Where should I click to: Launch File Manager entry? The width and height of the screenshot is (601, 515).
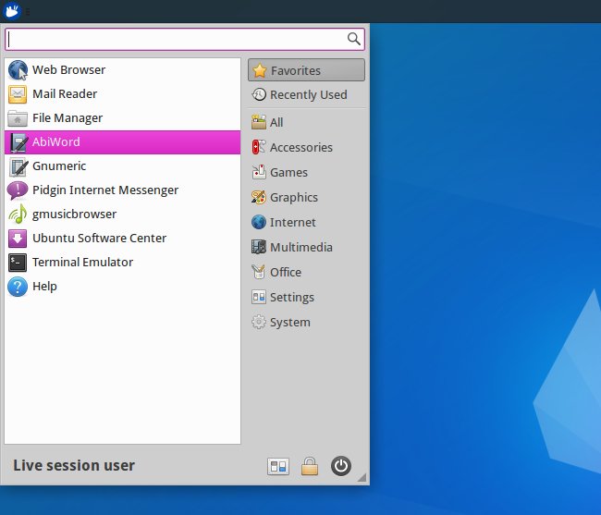[x=123, y=118]
